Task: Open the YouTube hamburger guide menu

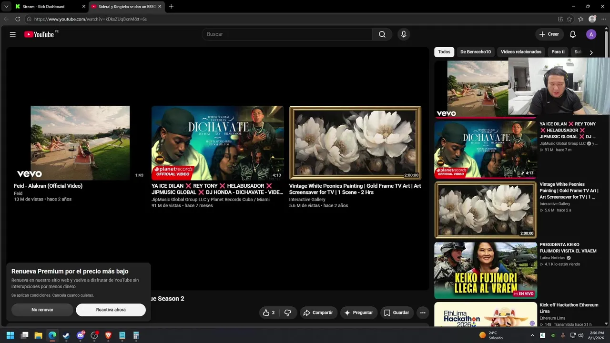Action: pos(13,34)
